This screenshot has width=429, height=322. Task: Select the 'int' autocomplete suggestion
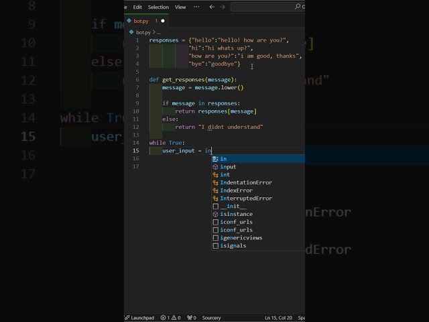click(258, 174)
